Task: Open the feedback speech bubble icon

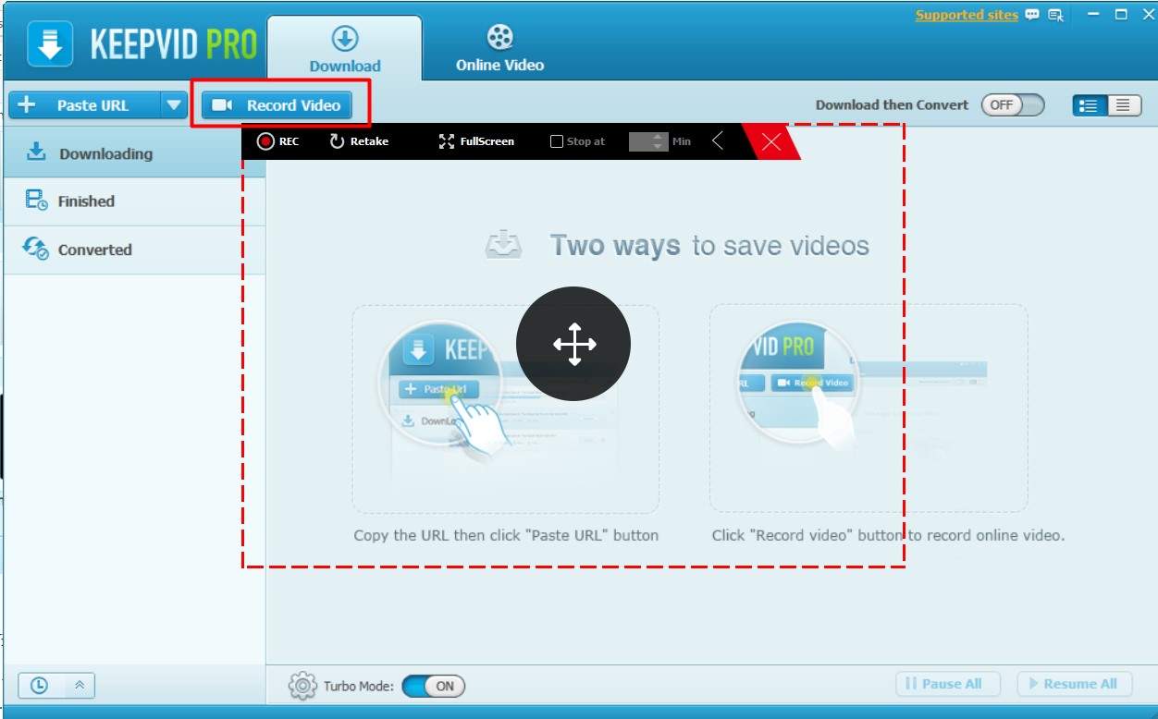Action: pos(1032,15)
